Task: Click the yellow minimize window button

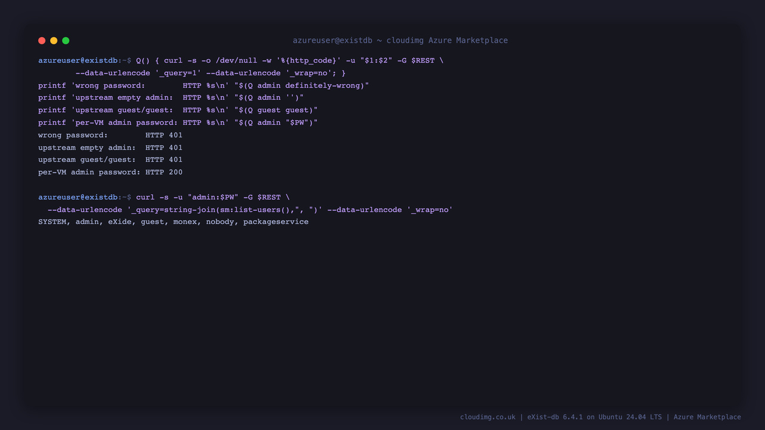Action: (54, 41)
